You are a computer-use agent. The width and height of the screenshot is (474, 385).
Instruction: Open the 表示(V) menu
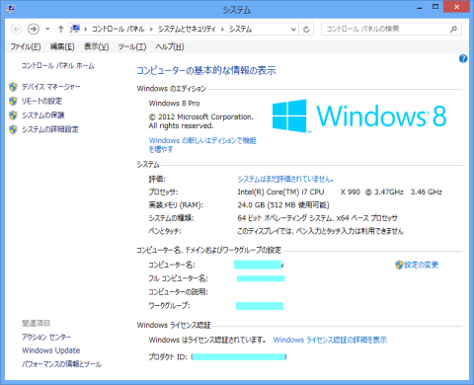click(x=97, y=46)
